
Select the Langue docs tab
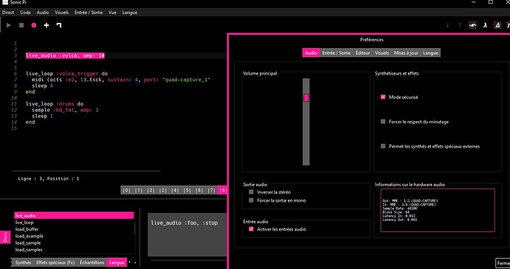pyautogui.click(x=117, y=262)
